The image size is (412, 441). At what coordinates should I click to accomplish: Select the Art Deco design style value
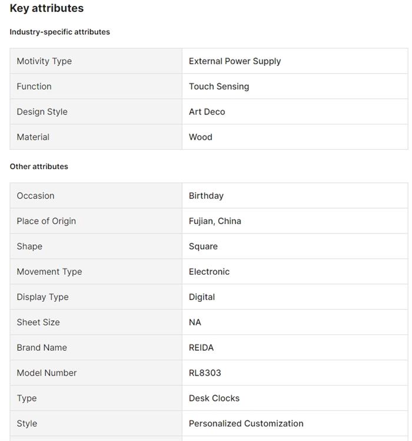[x=207, y=112]
